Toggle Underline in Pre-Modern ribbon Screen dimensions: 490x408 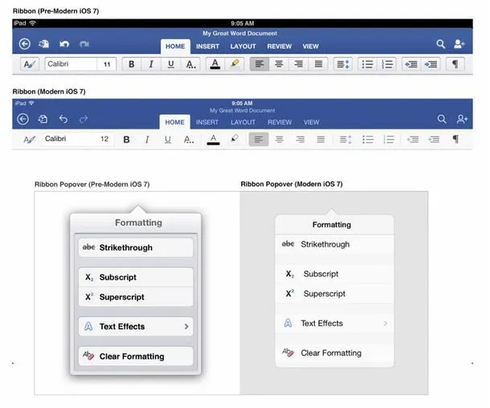[171, 64]
